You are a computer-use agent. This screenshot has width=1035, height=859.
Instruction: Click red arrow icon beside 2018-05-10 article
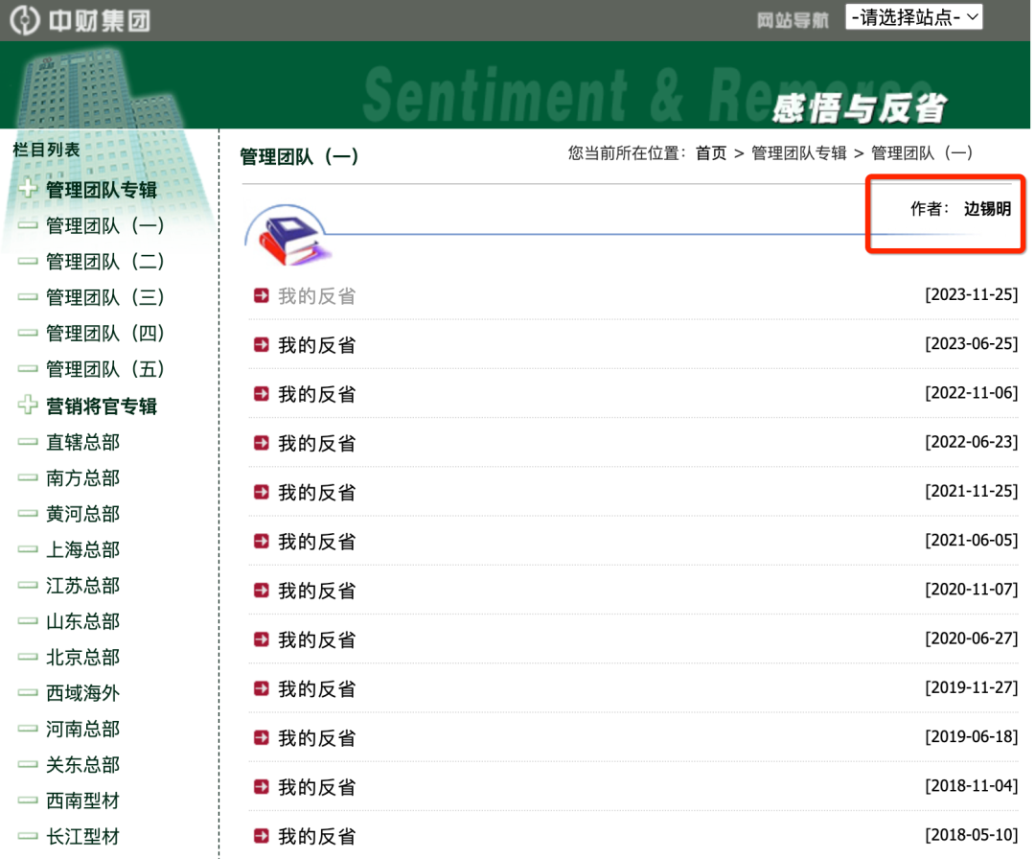[262, 835]
